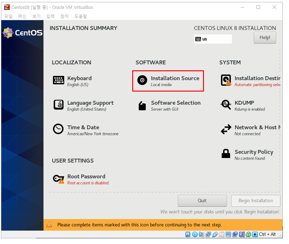Image resolution: width=289 pixels, height=244 pixels.
Task: Click 'No content found' text
Action: click(x=249, y=158)
